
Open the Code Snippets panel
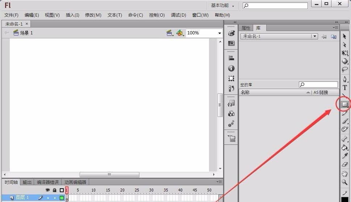click(x=231, y=103)
